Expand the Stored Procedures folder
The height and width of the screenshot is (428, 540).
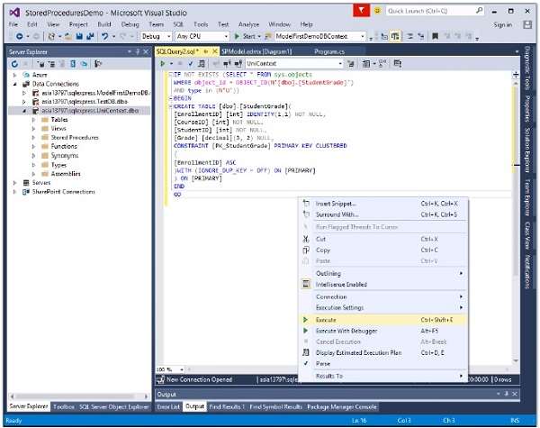(70, 137)
